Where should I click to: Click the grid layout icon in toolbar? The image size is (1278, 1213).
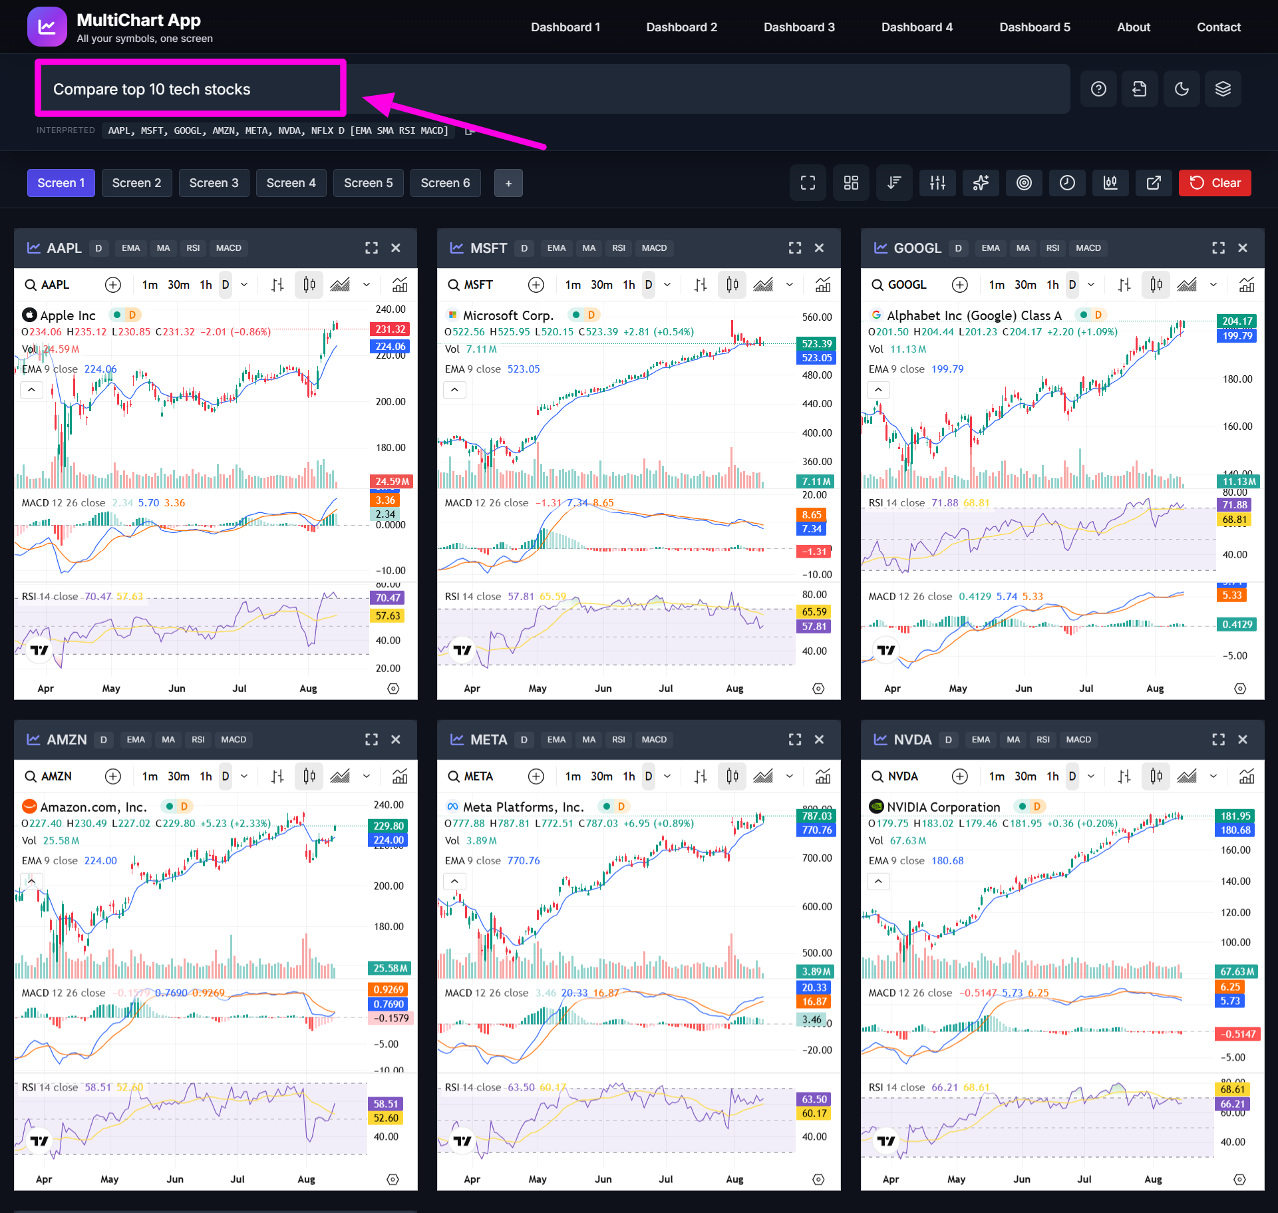851,183
